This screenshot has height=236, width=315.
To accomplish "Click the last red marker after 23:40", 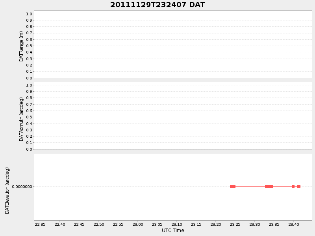I will pos(298,186).
